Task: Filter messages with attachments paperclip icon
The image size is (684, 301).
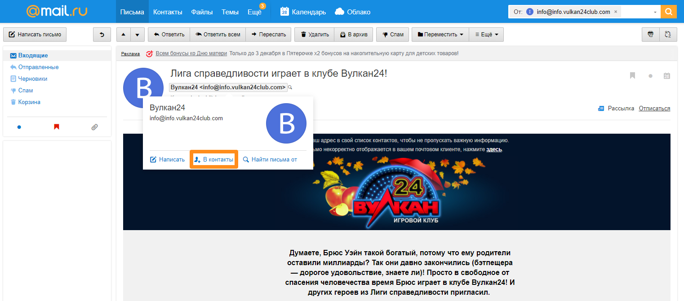Action: [94, 127]
